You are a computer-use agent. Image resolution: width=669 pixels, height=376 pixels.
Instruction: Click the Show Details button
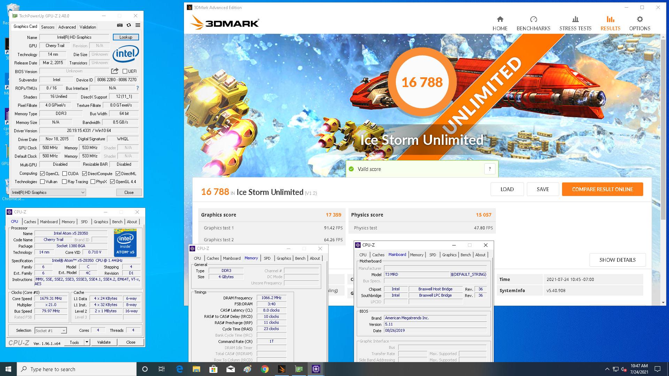[x=617, y=260]
